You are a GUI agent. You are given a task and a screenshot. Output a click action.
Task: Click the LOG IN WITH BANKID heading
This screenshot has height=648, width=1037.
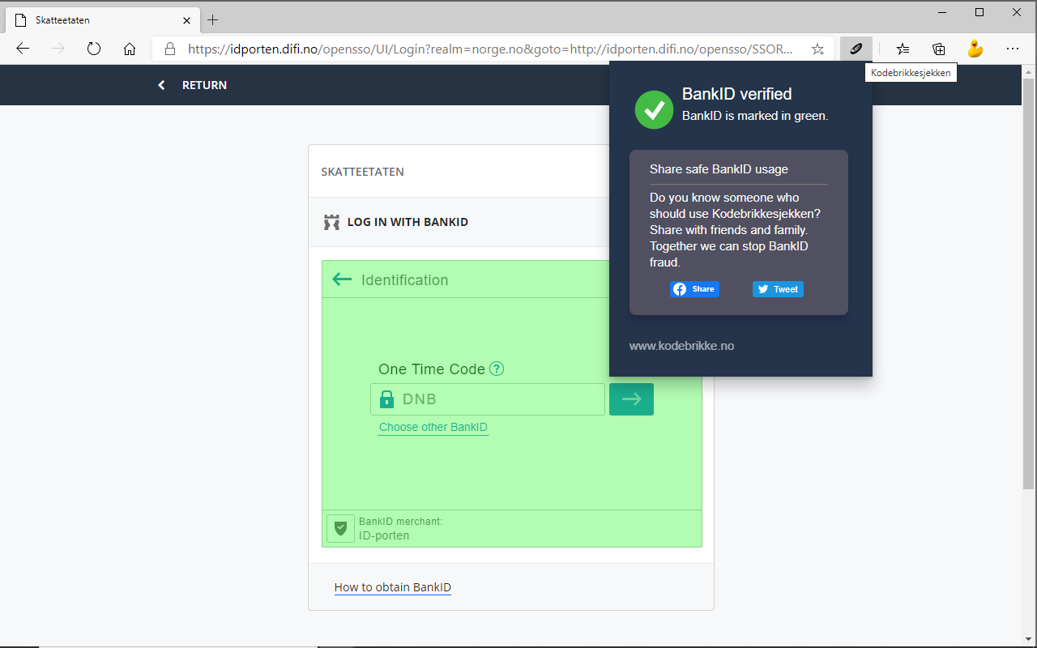click(408, 222)
